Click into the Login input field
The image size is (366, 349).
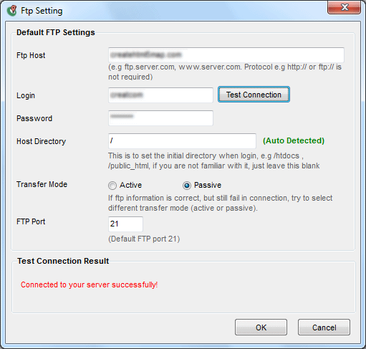160,95
